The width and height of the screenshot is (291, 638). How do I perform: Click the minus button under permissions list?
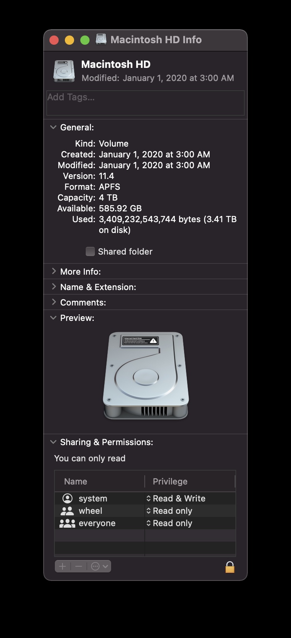[79, 566]
